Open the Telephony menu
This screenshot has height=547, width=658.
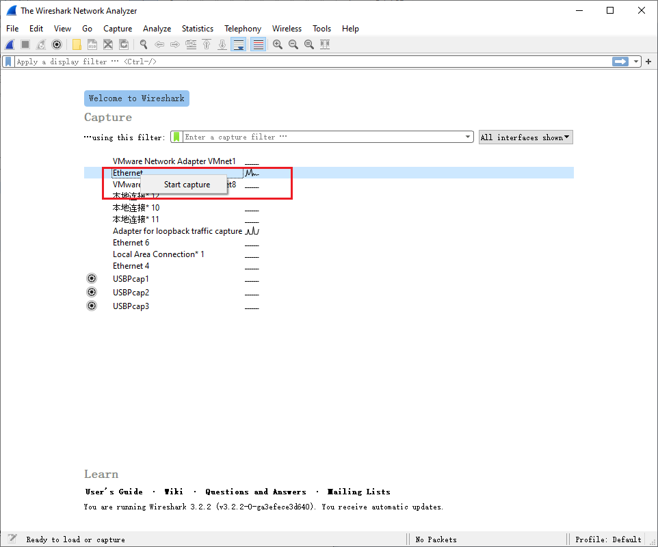(243, 29)
